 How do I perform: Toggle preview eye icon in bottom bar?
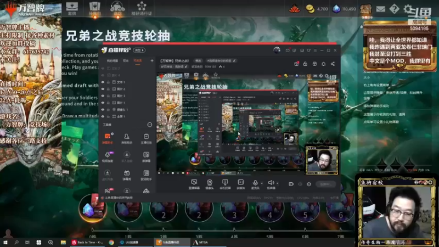(300, 184)
